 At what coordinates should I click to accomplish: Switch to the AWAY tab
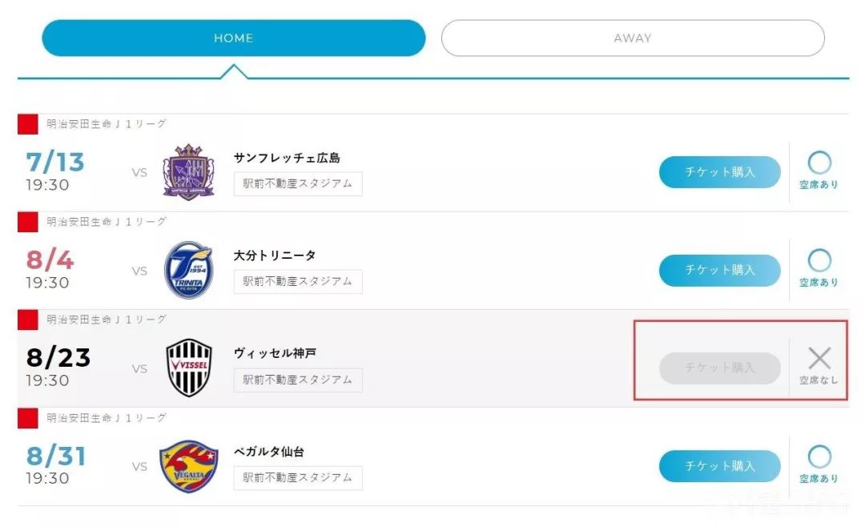[x=633, y=38]
